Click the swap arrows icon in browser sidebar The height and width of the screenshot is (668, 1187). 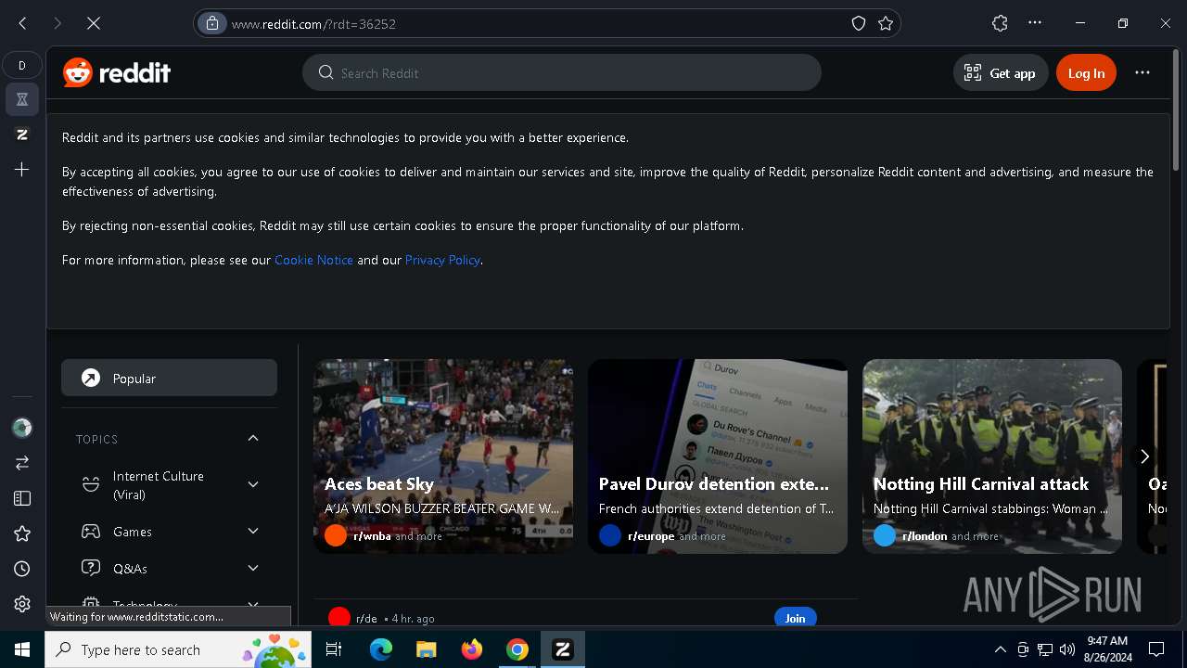pyautogui.click(x=22, y=462)
